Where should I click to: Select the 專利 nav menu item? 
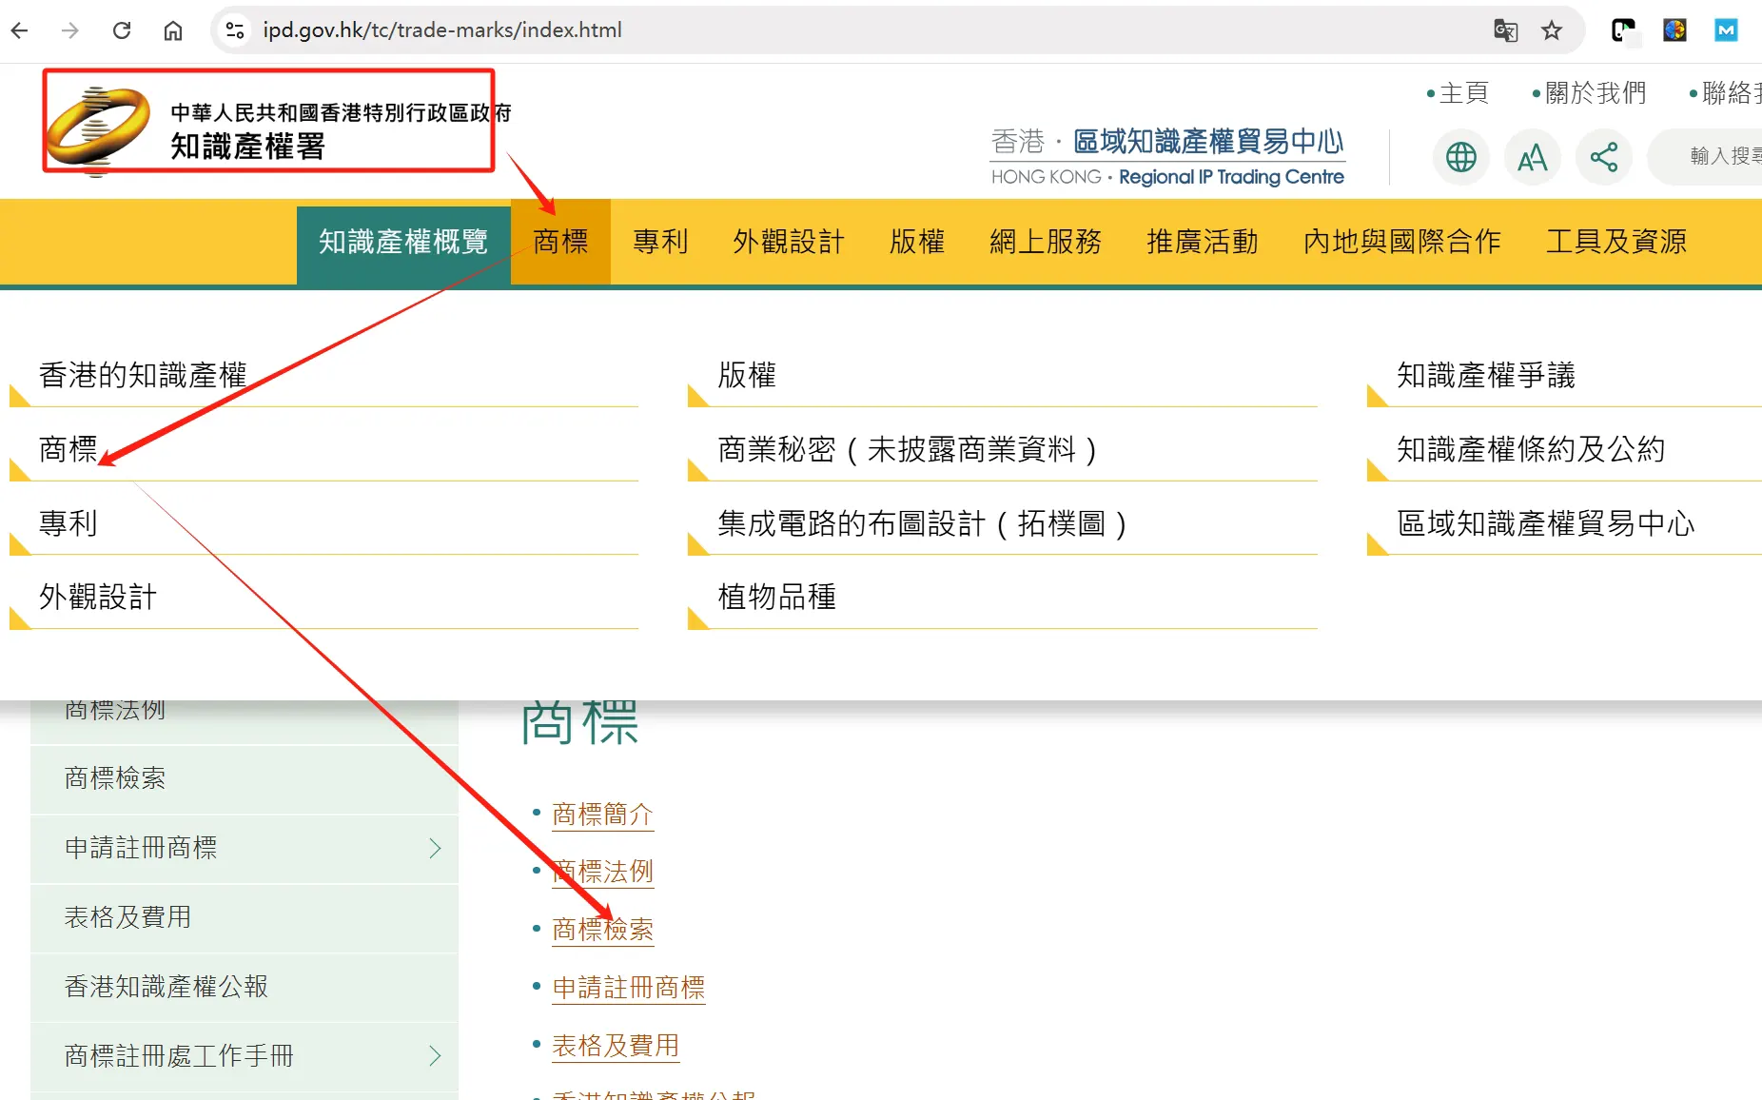[x=660, y=242]
